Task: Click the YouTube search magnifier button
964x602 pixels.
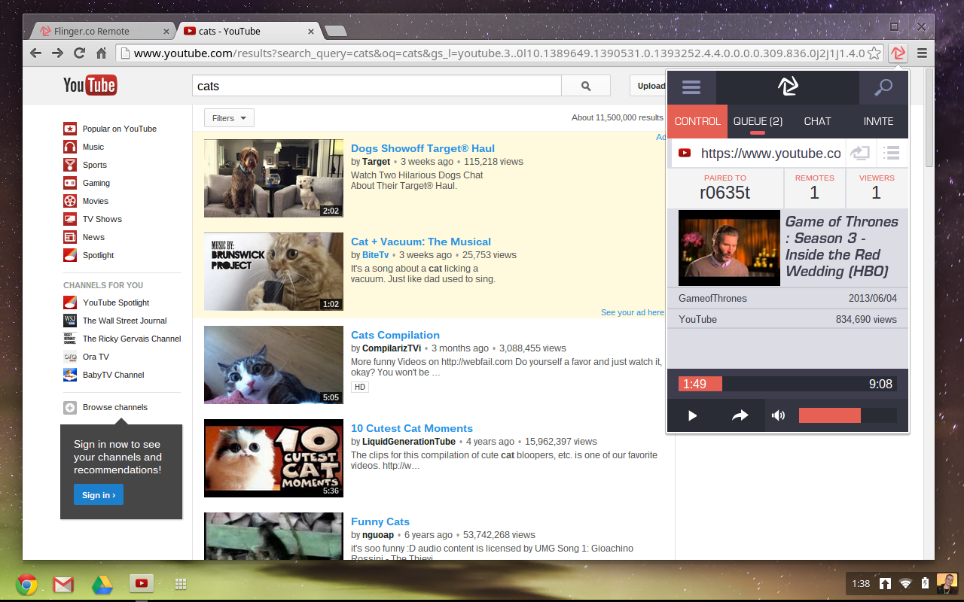Action: coord(586,86)
